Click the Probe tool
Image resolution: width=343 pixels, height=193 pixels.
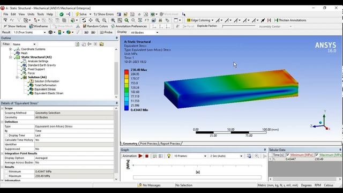tap(106, 32)
